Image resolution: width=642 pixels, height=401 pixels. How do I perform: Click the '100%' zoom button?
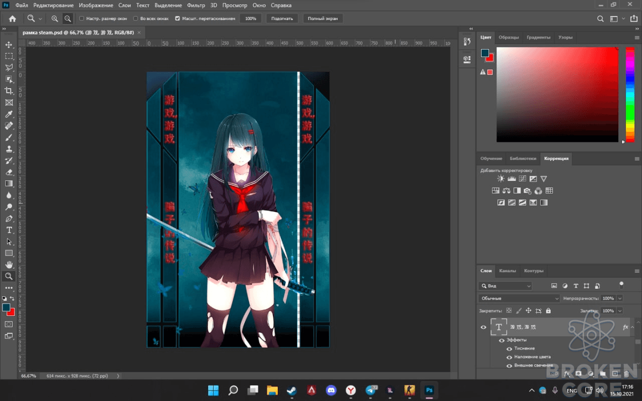coord(251,19)
